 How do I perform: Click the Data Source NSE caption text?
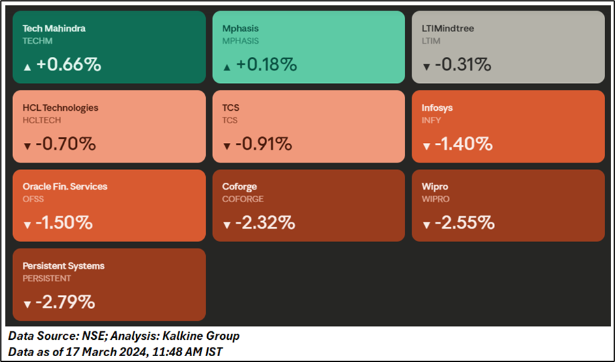(x=124, y=337)
